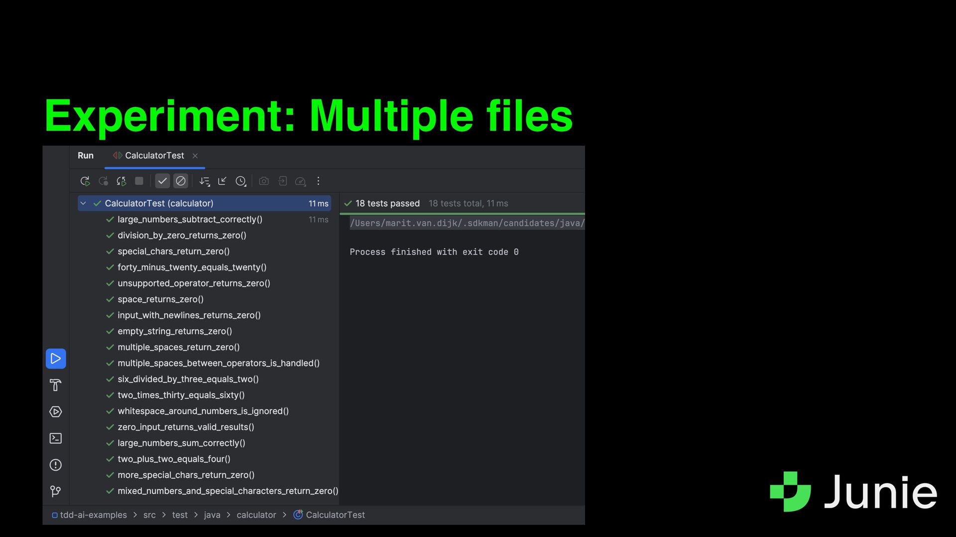
Task: Open the Run tool window icon
Action: [x=56, y=358]
